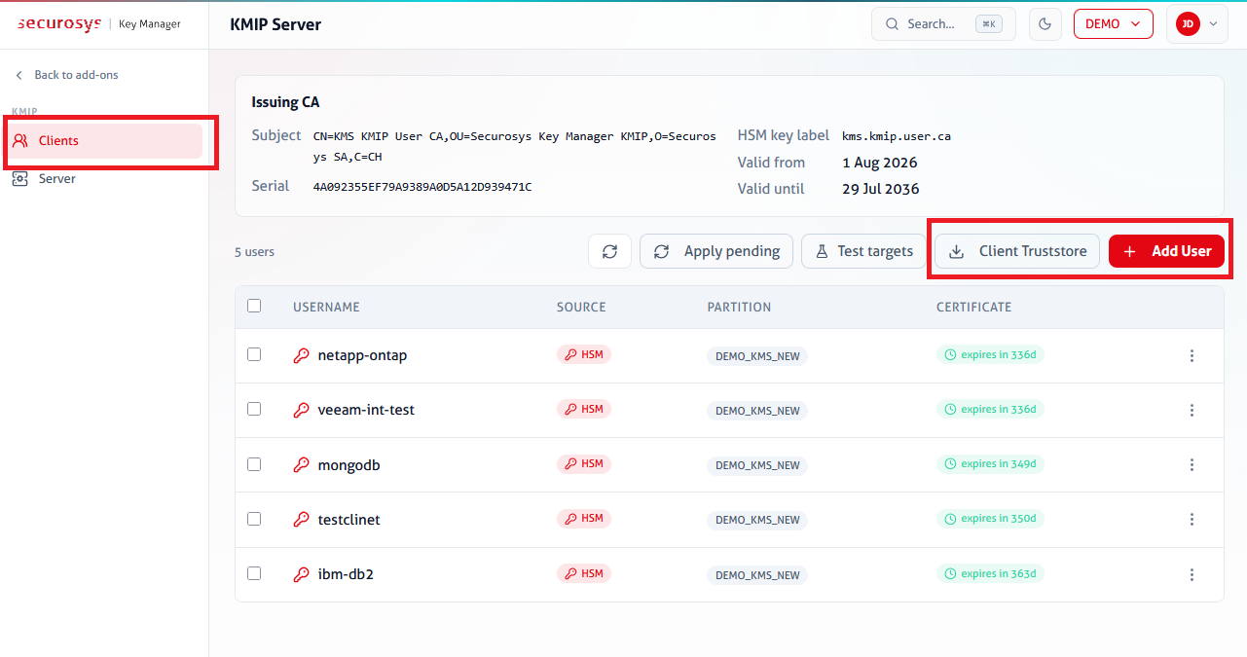Click DEMO_KMS_NEW partition tag for mongodb

(757, 465)
